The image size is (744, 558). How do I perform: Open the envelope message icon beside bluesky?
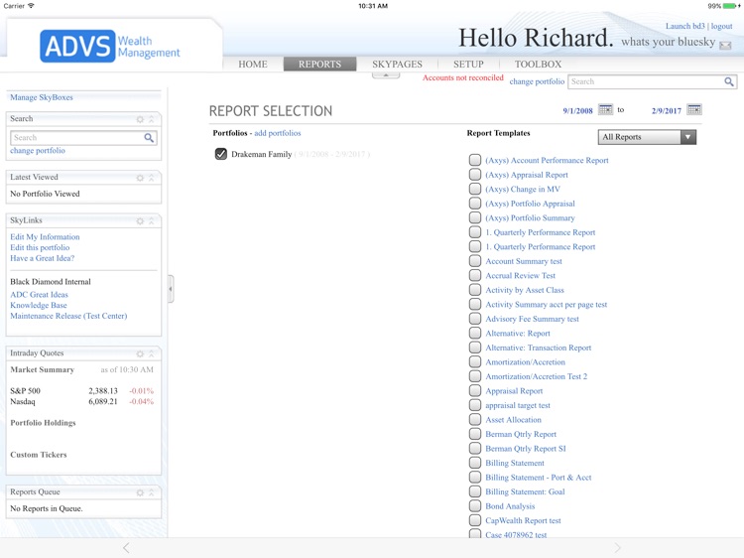725,46
